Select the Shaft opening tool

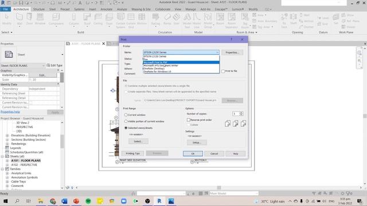(293, 19)
